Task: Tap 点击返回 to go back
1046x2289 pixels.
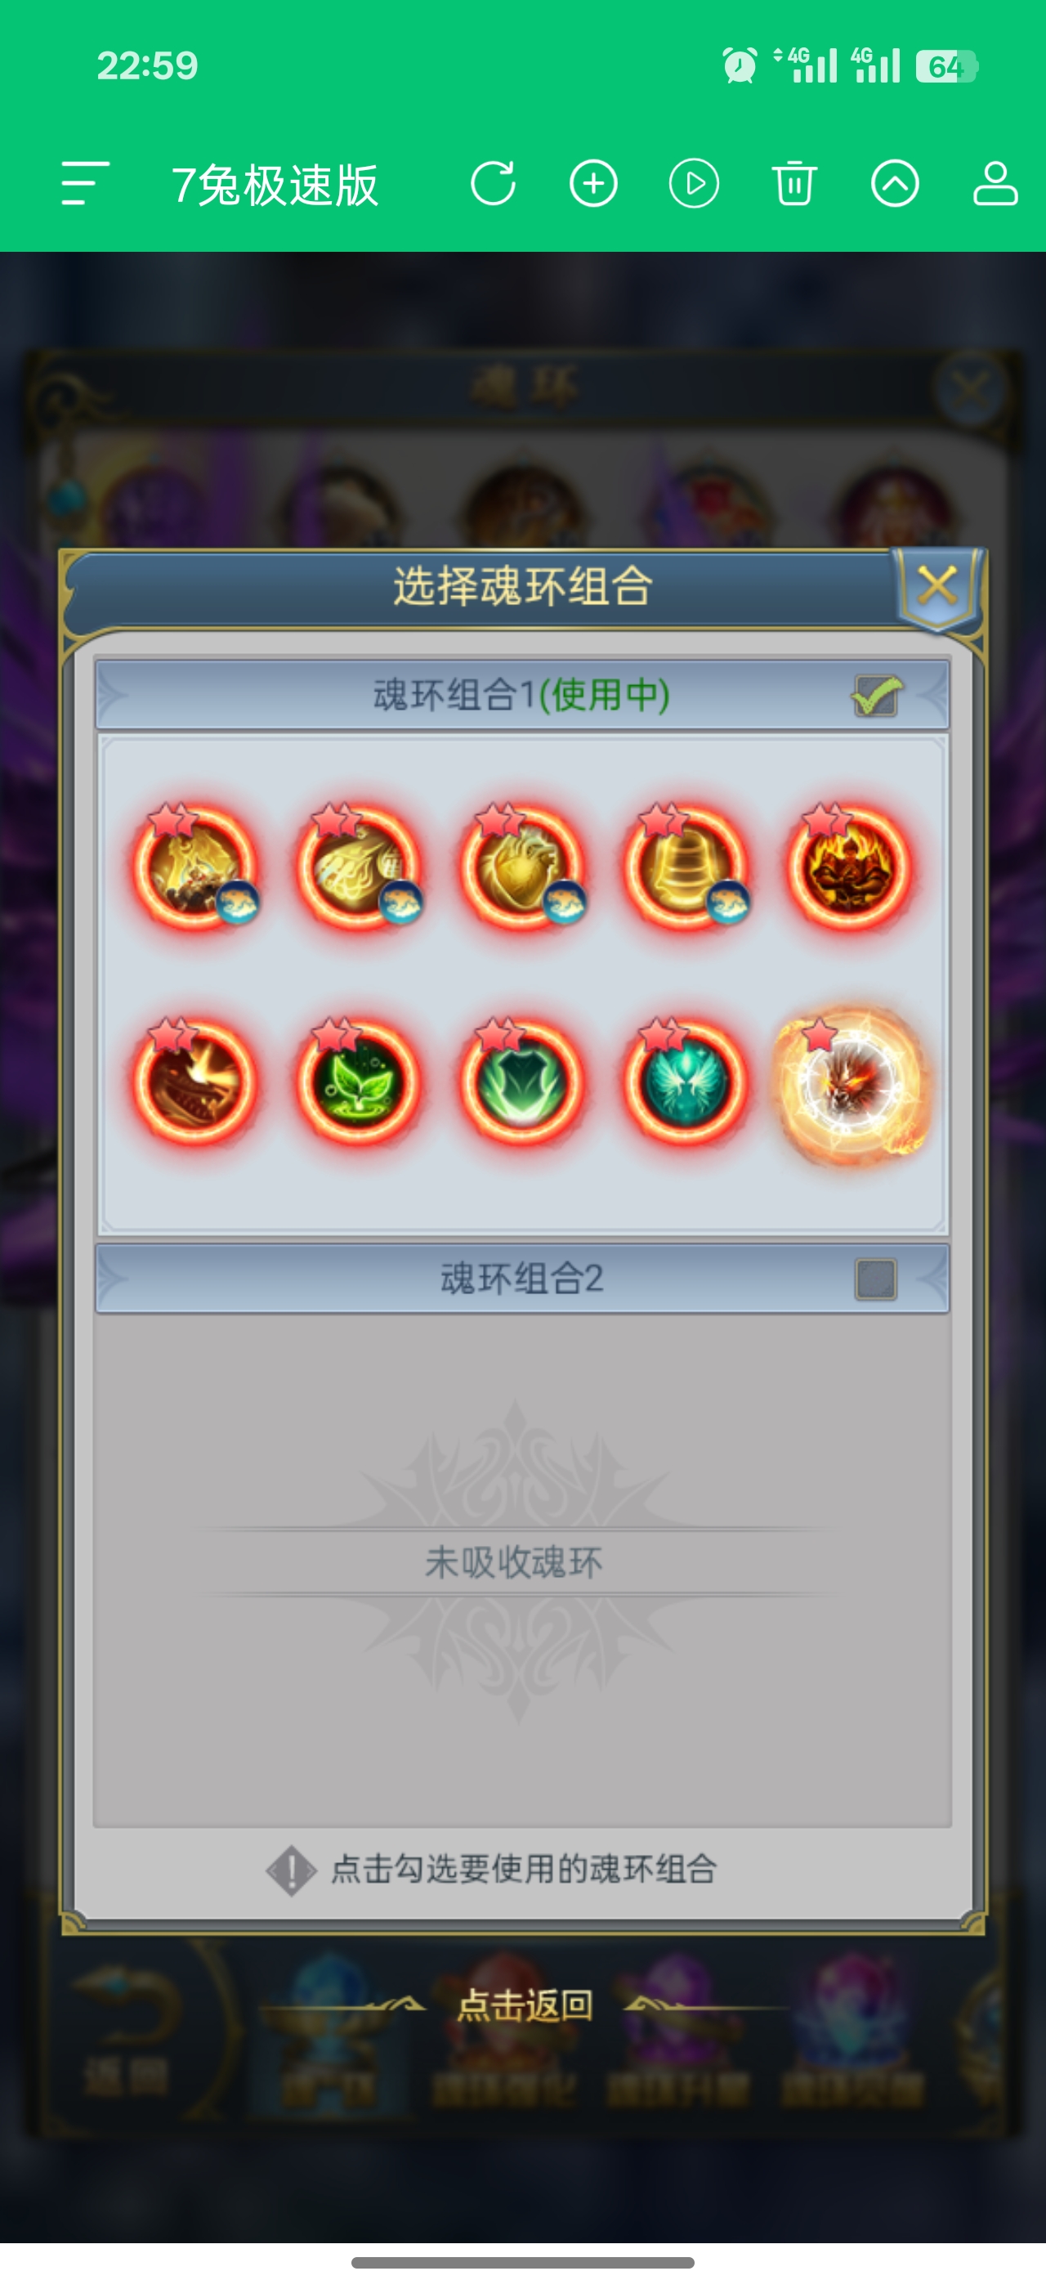Action: tap(524, 2005)
